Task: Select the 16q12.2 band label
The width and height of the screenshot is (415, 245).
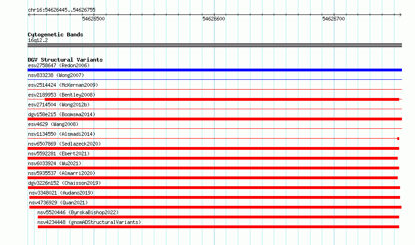Action: (x=38, y=40)
